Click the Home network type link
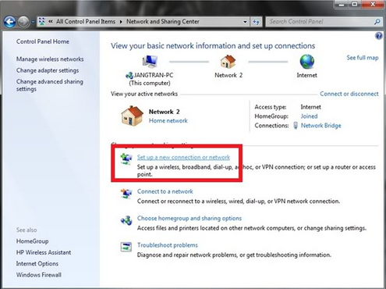The image size is (386, 289). (168, 120)
